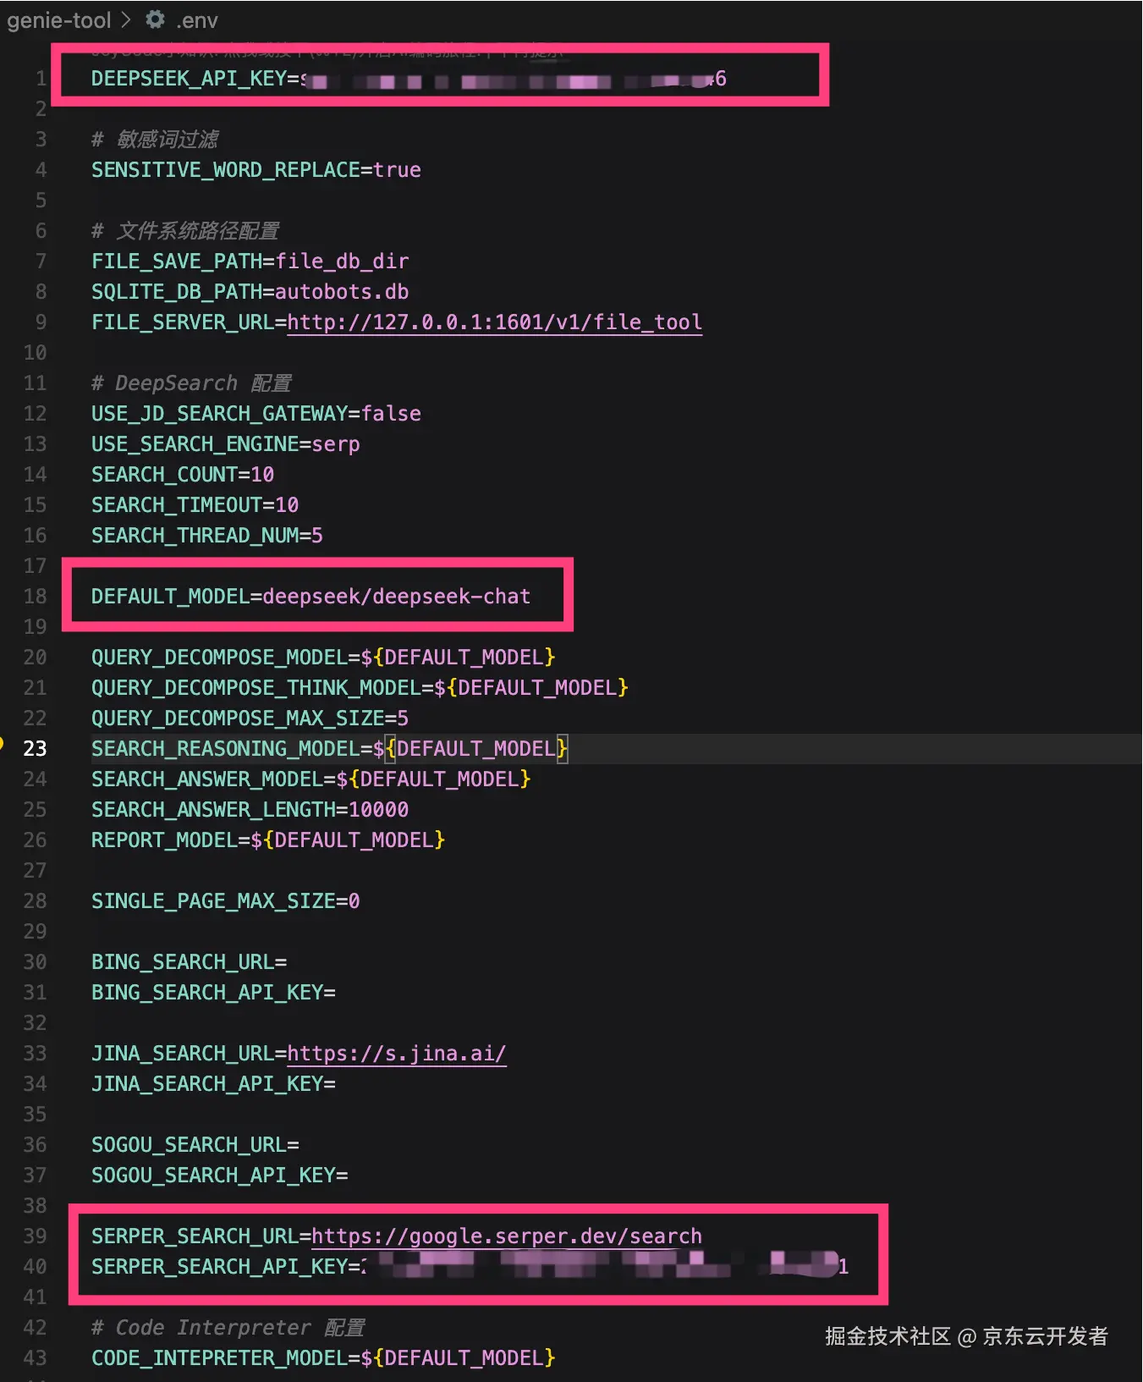Click the SQLITE_DB_PATH=autobots.db line
The height and width of the screenshot is (1382, 1143).
tap(250, 292)
